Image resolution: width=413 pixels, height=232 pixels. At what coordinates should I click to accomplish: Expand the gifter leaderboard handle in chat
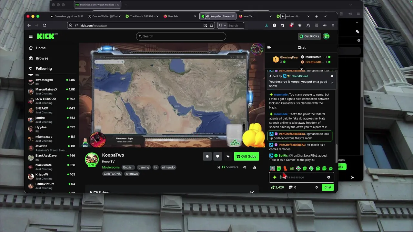[x=302, y=68]
